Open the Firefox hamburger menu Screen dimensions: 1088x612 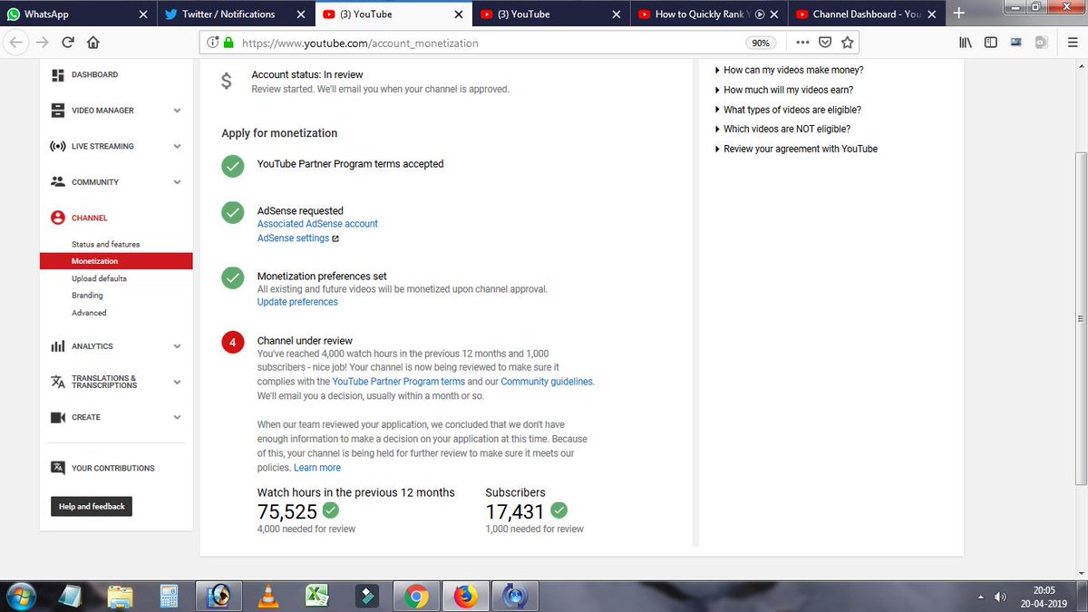(1072, 43)
